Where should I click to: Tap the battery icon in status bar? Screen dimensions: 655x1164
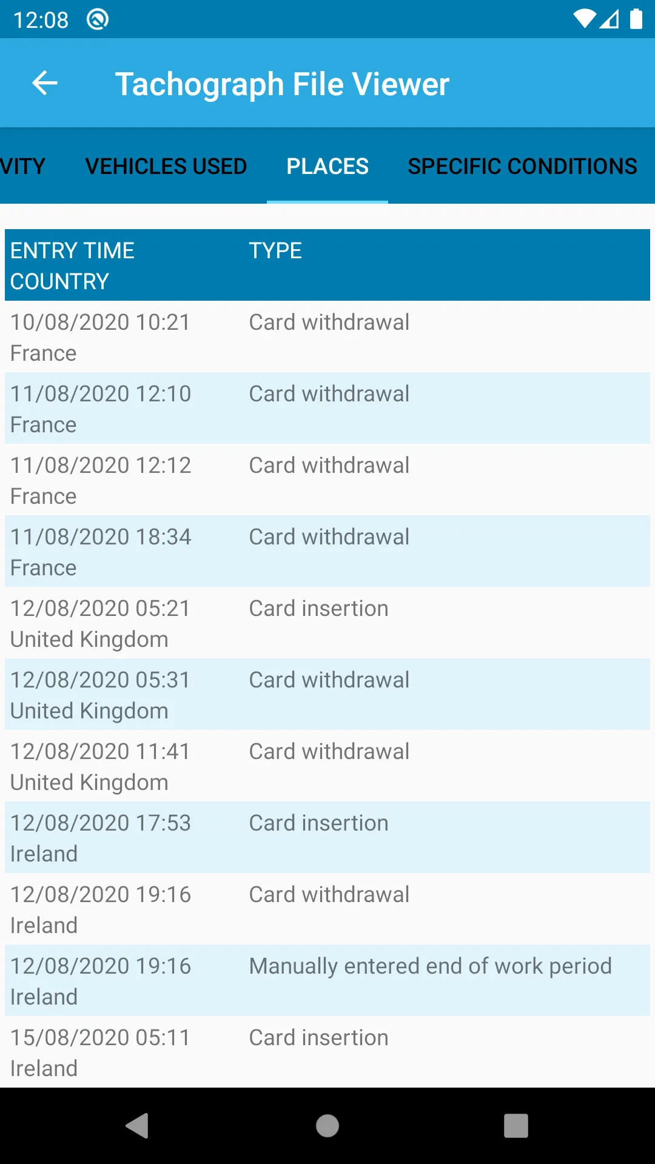pos(636,19)
